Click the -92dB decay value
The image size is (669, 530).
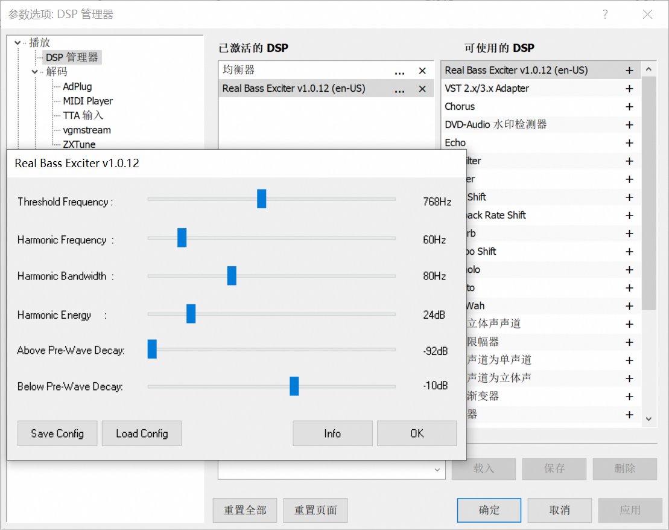click(x=435, y=351)
